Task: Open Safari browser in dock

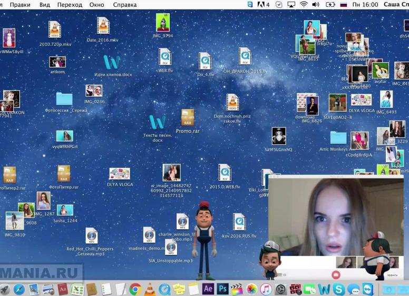Action: tap(19, 289)
